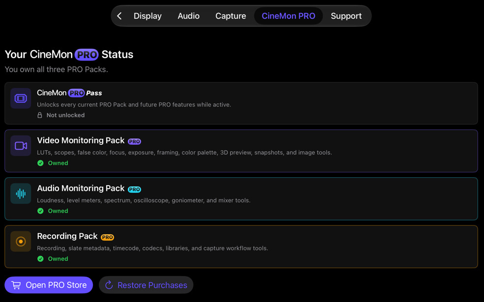Click Restore Purchases button

(x=146, y=285)
